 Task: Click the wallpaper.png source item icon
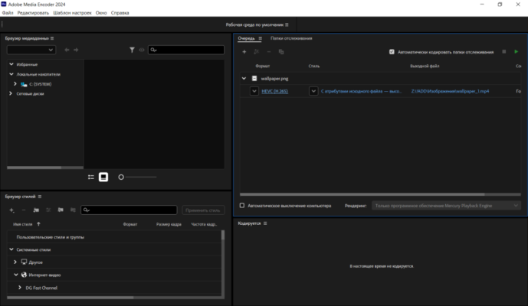pyautogui.click(x=254, y=78)
